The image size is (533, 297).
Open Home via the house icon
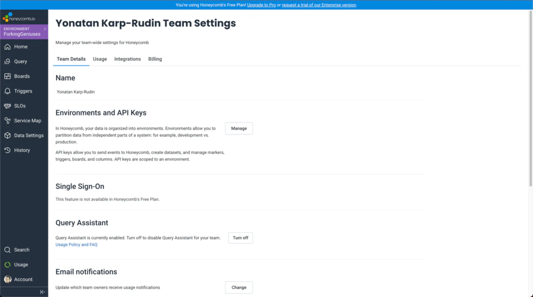click(x=7, y=47)
